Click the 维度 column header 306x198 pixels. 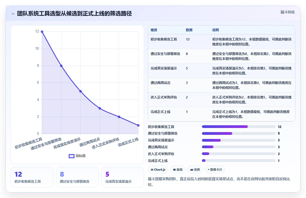(154, 30)
